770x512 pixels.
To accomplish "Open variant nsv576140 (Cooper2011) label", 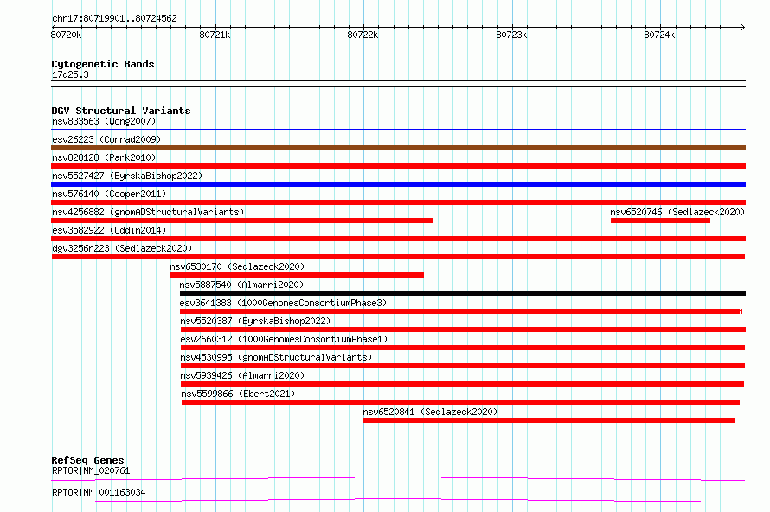I will point(109,194).
